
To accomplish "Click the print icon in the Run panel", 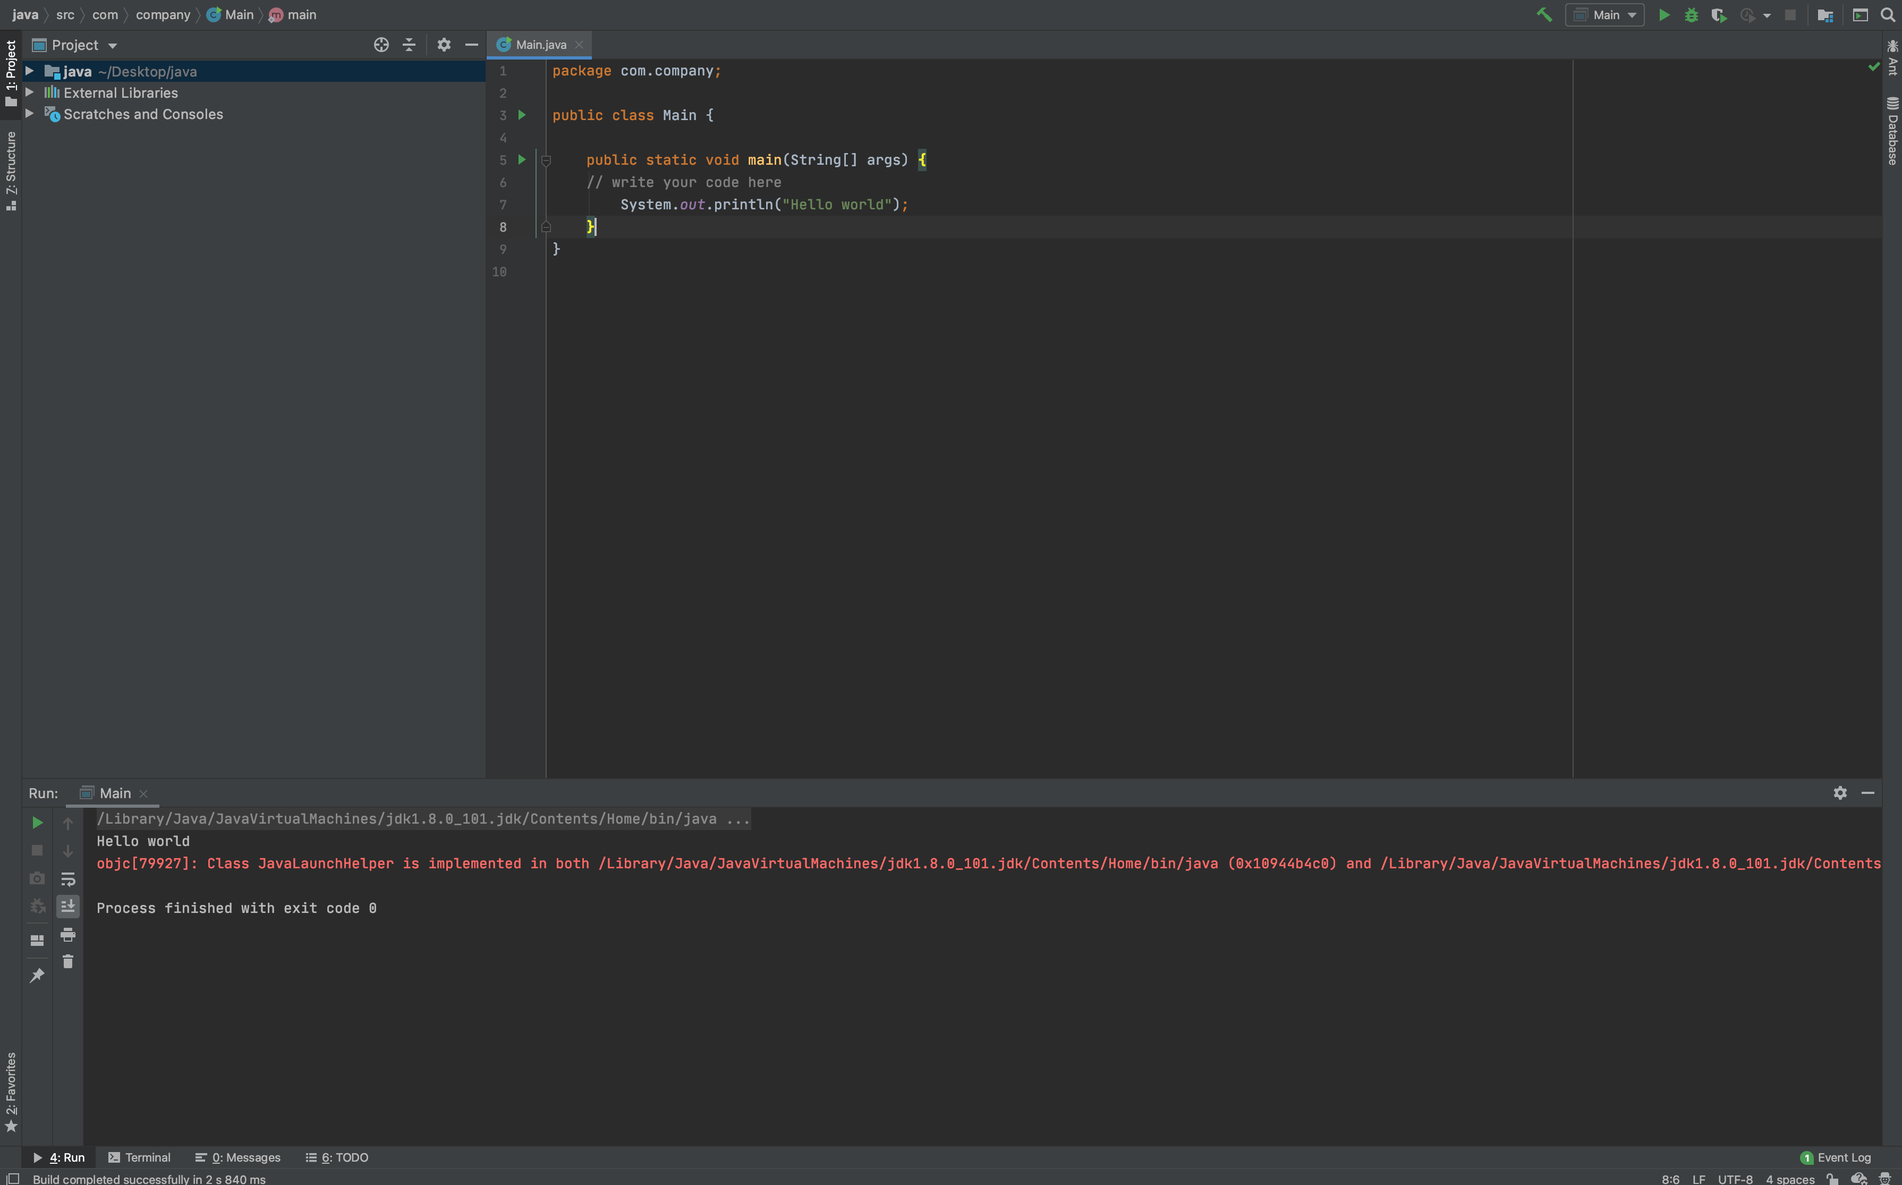I will [x=68, y=934].
